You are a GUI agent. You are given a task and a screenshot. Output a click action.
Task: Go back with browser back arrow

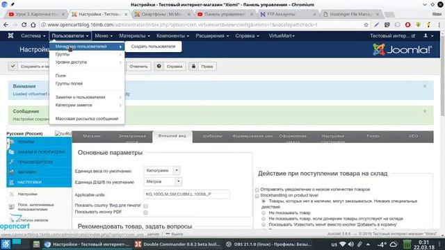6,25
